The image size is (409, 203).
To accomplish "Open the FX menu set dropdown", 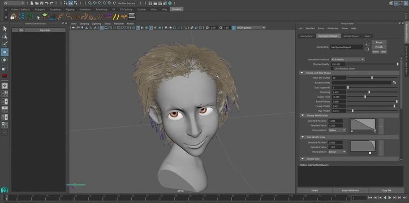I will (x=14, y=3).
